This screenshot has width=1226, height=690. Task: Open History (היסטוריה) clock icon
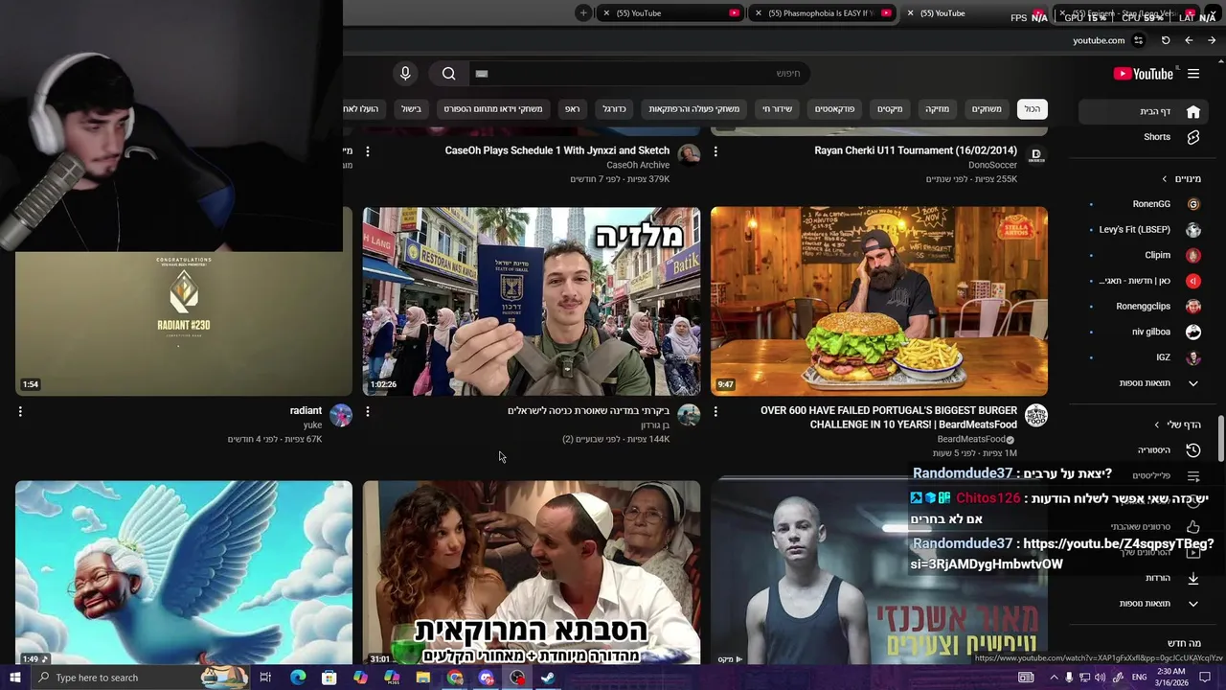click(x=1193, y=449)
